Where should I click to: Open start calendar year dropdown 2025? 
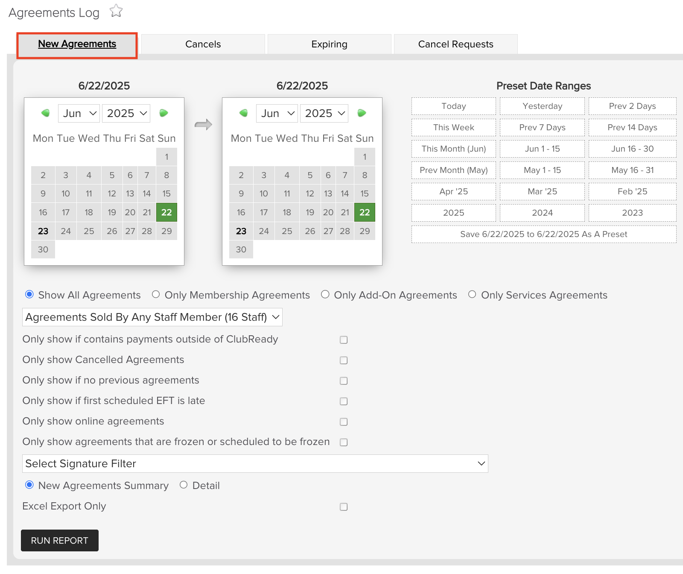126,113
